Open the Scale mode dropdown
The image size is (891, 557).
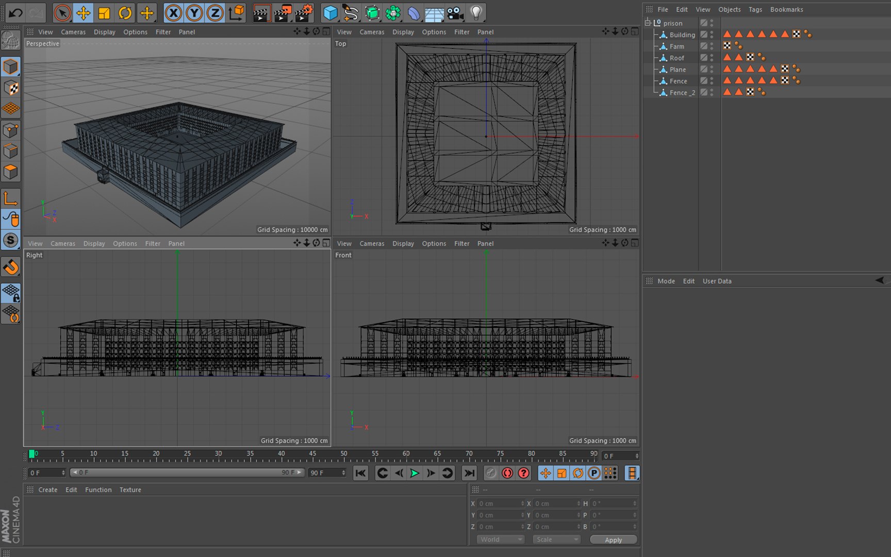[556, 539]
